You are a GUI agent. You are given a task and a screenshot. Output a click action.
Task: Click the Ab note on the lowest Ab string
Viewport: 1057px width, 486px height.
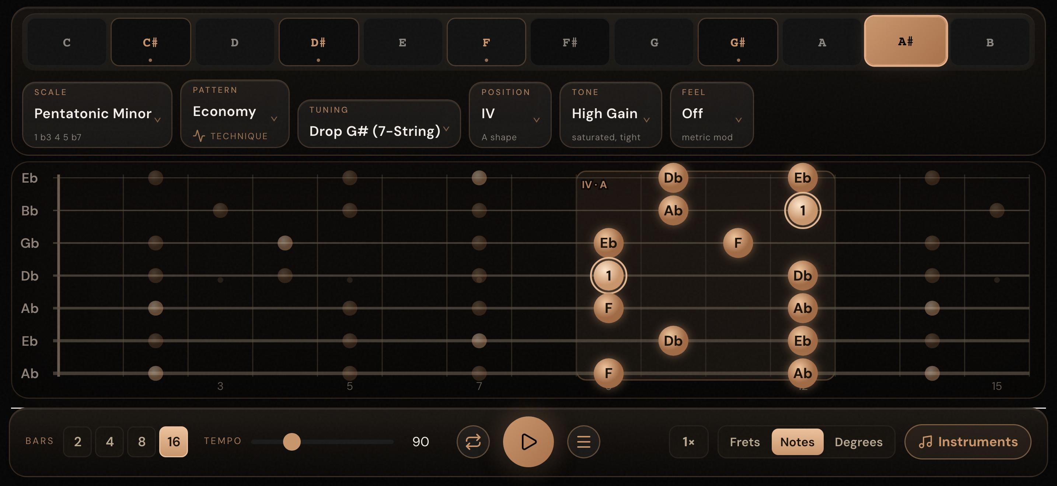[x=802, y=373]
